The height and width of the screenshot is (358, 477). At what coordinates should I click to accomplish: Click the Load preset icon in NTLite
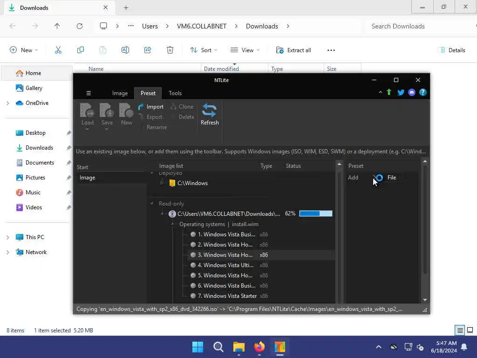(87, 110)
